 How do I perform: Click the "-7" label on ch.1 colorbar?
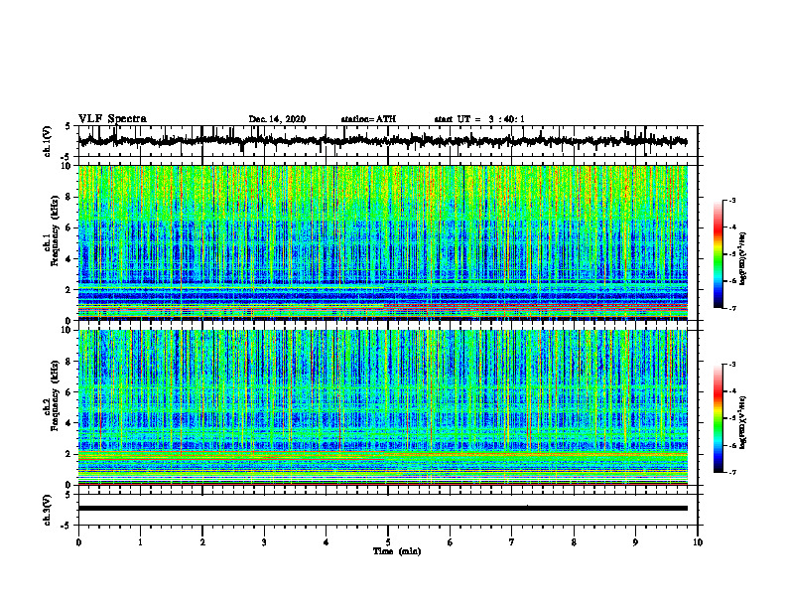pos(731,308)
